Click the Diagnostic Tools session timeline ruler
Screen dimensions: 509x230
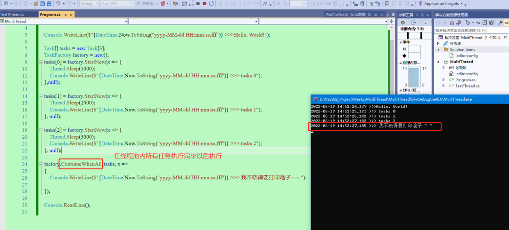[414, 35]
